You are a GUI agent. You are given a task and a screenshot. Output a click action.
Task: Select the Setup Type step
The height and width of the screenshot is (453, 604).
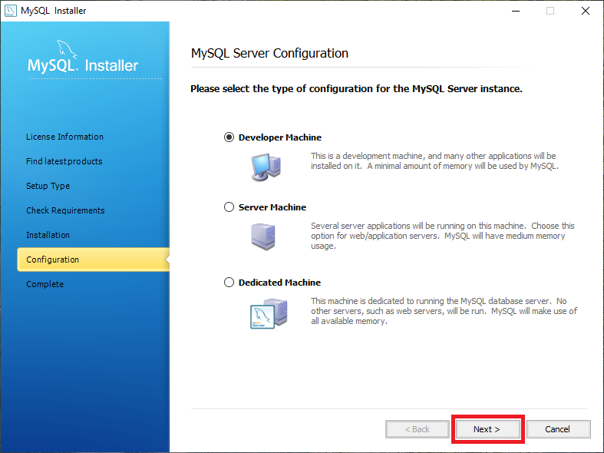tap(48, 186)
